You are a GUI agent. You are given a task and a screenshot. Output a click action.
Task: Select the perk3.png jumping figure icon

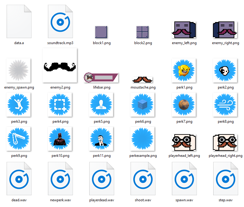tap(18, 105)
